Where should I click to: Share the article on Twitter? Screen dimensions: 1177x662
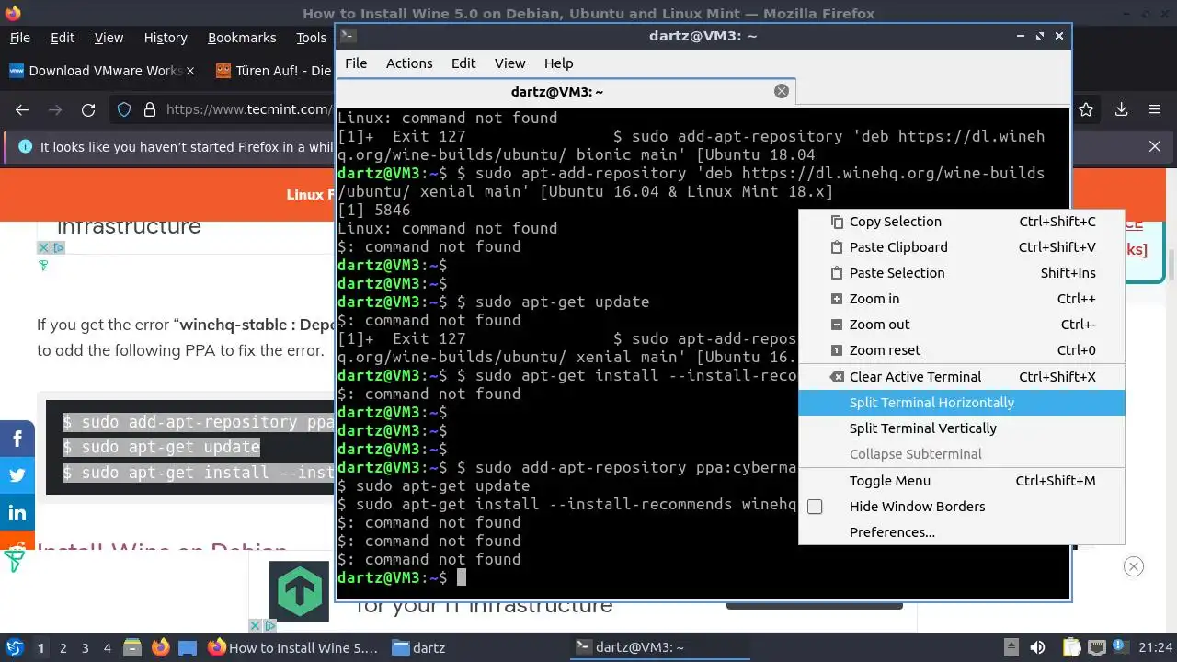pos(17,475)
